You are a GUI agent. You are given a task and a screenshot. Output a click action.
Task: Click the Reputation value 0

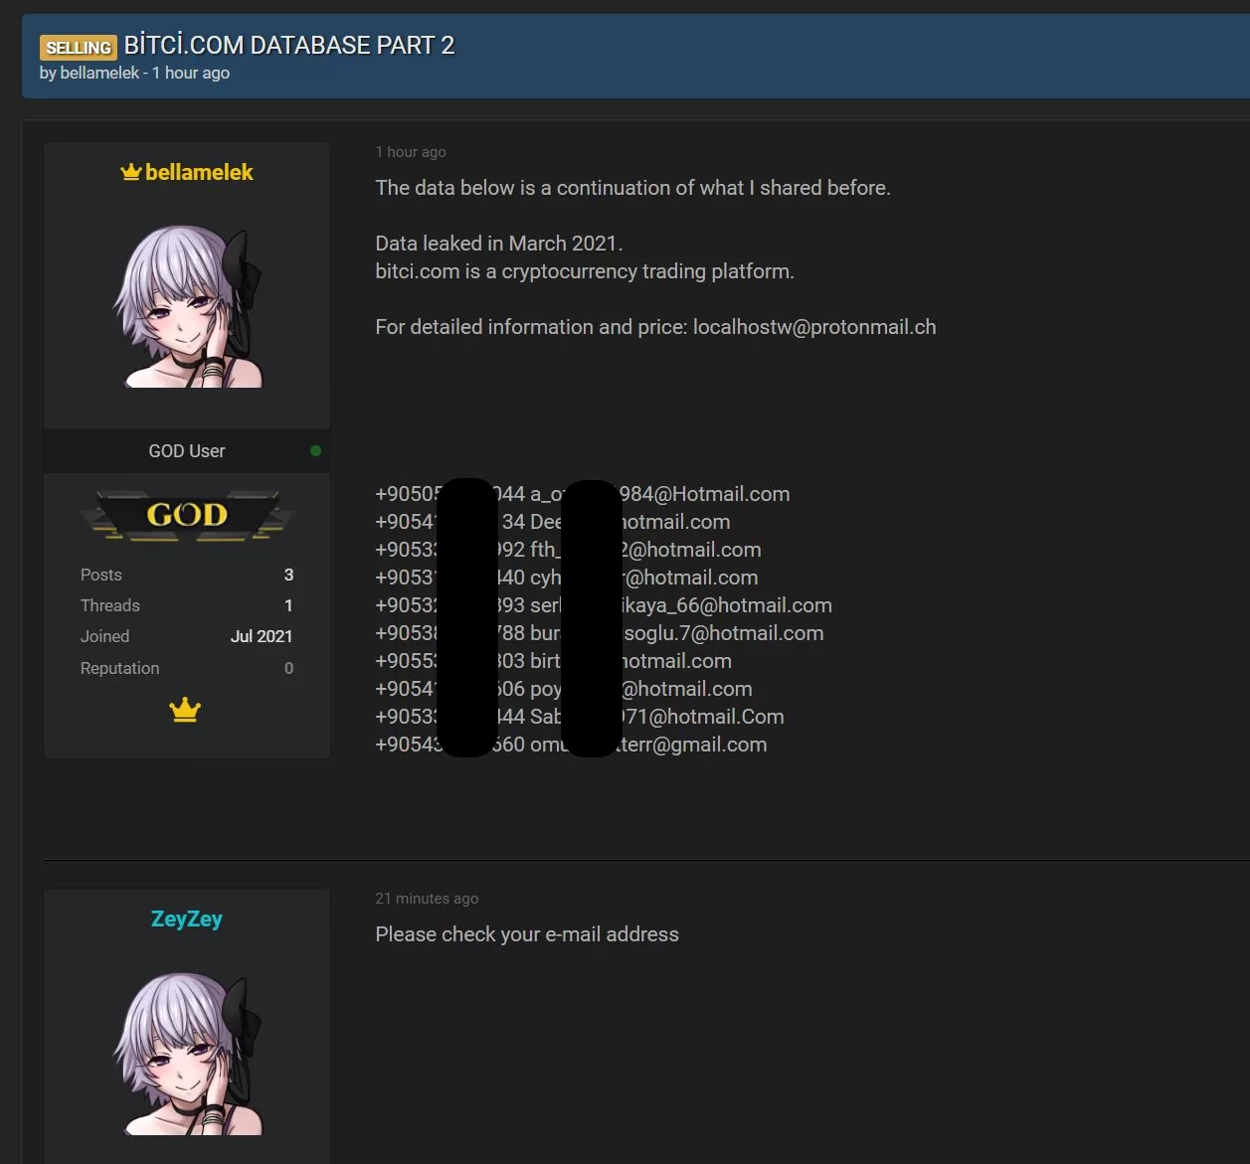tap(288, 668)
